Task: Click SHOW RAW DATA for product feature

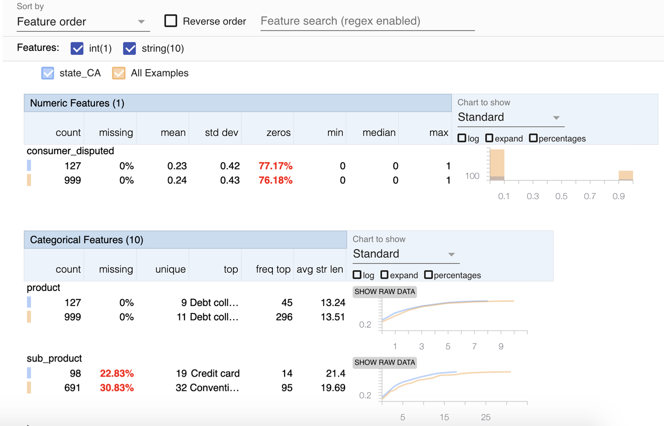Action: pos(385,292)
